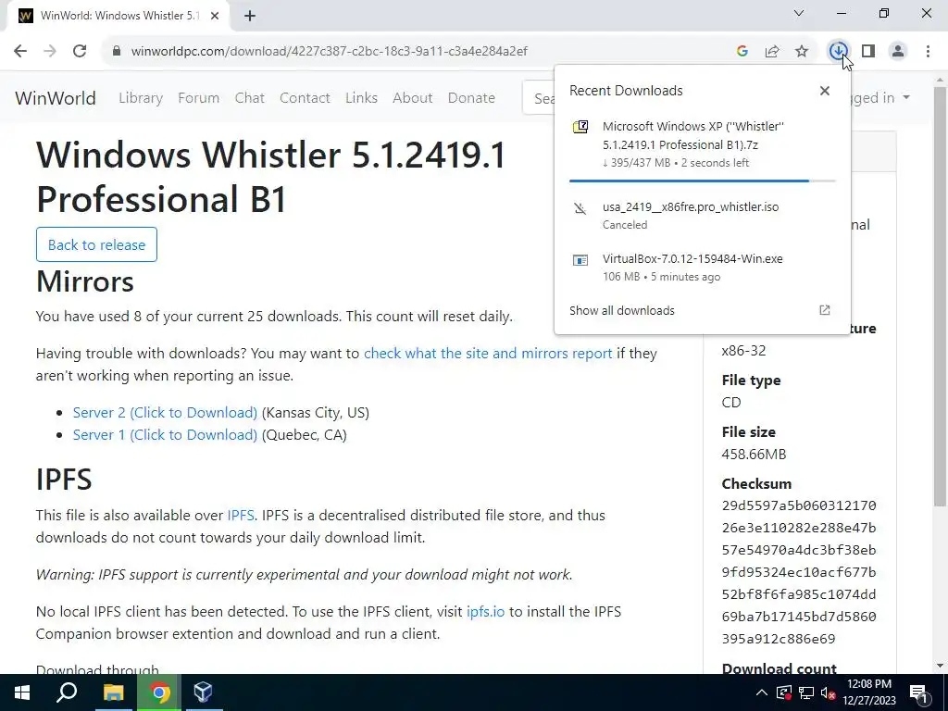Open the Chat menu item
The height and width of the screenshot is (711, 948).
pyautogui.click(x=250, y=97)
